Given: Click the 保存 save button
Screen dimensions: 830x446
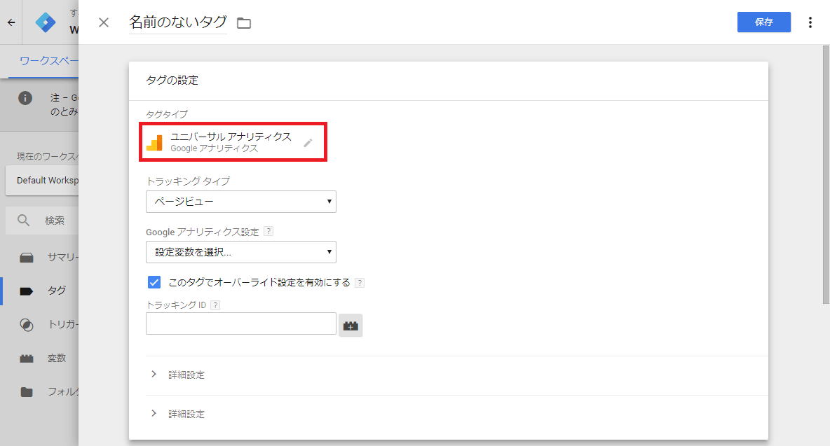Looking at the screenshot, I should [x=764, y=22].
